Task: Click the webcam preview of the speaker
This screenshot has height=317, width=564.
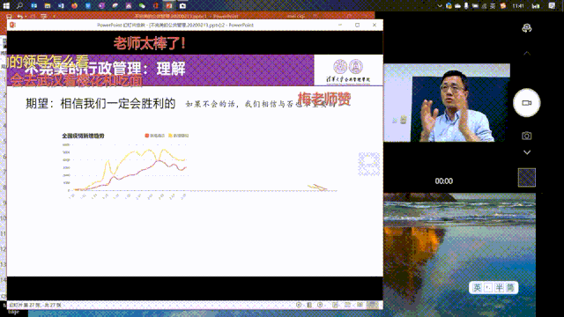Action: 447,103
